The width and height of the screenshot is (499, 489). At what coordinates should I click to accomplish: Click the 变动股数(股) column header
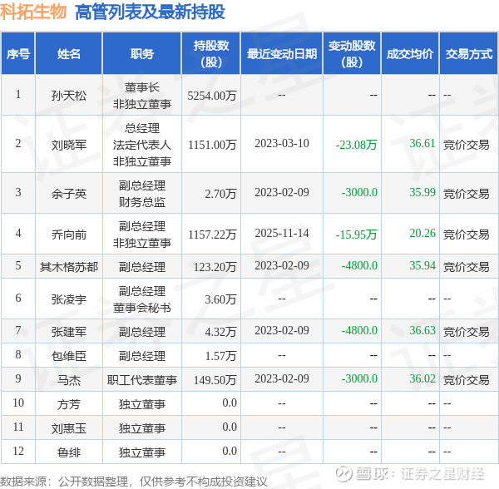coord(352,53)
